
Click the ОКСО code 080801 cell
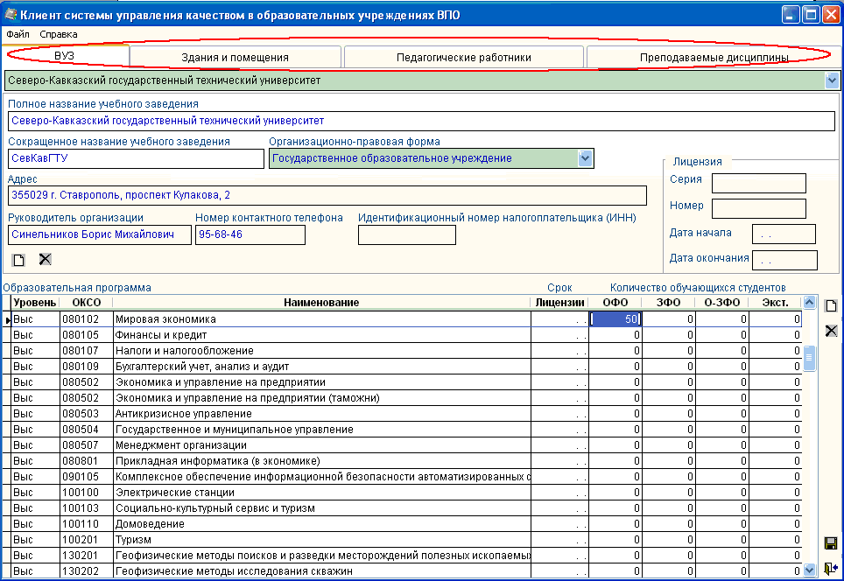tap(86, 461)
